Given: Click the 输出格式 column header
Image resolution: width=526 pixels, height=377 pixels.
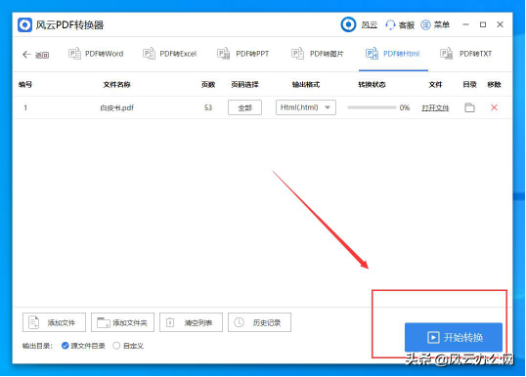Looking at the screenshot, I should [x=306, y=84].
